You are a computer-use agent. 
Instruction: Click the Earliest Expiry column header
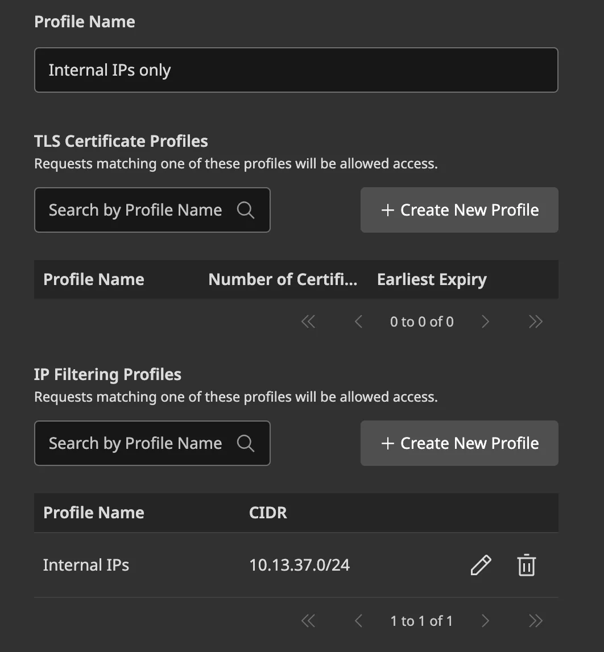[x=432, y=279]
